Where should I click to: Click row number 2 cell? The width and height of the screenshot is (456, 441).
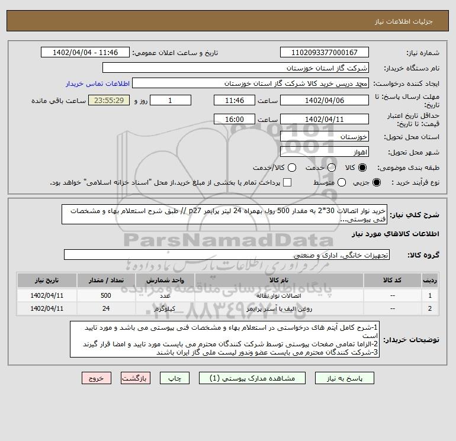pos(430,309)
